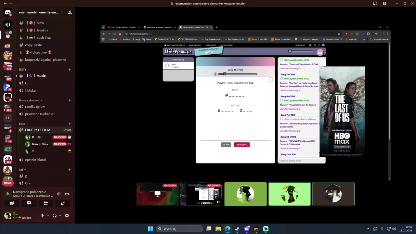This screenshot has width=416, height=234.
Task: Open Steam from the taskbar
Action: 237,229
